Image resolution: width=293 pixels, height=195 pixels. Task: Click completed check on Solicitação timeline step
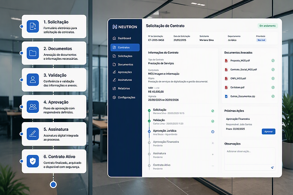(212, 111)
